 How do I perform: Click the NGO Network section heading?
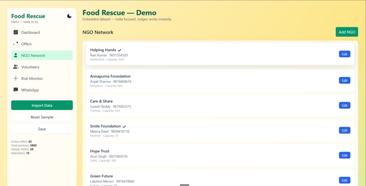(x=98, y=32)
